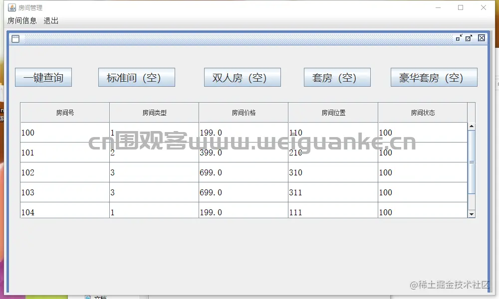Click the 双人房（空） button
Screen dimensions: 499x299
coord(242,77)
